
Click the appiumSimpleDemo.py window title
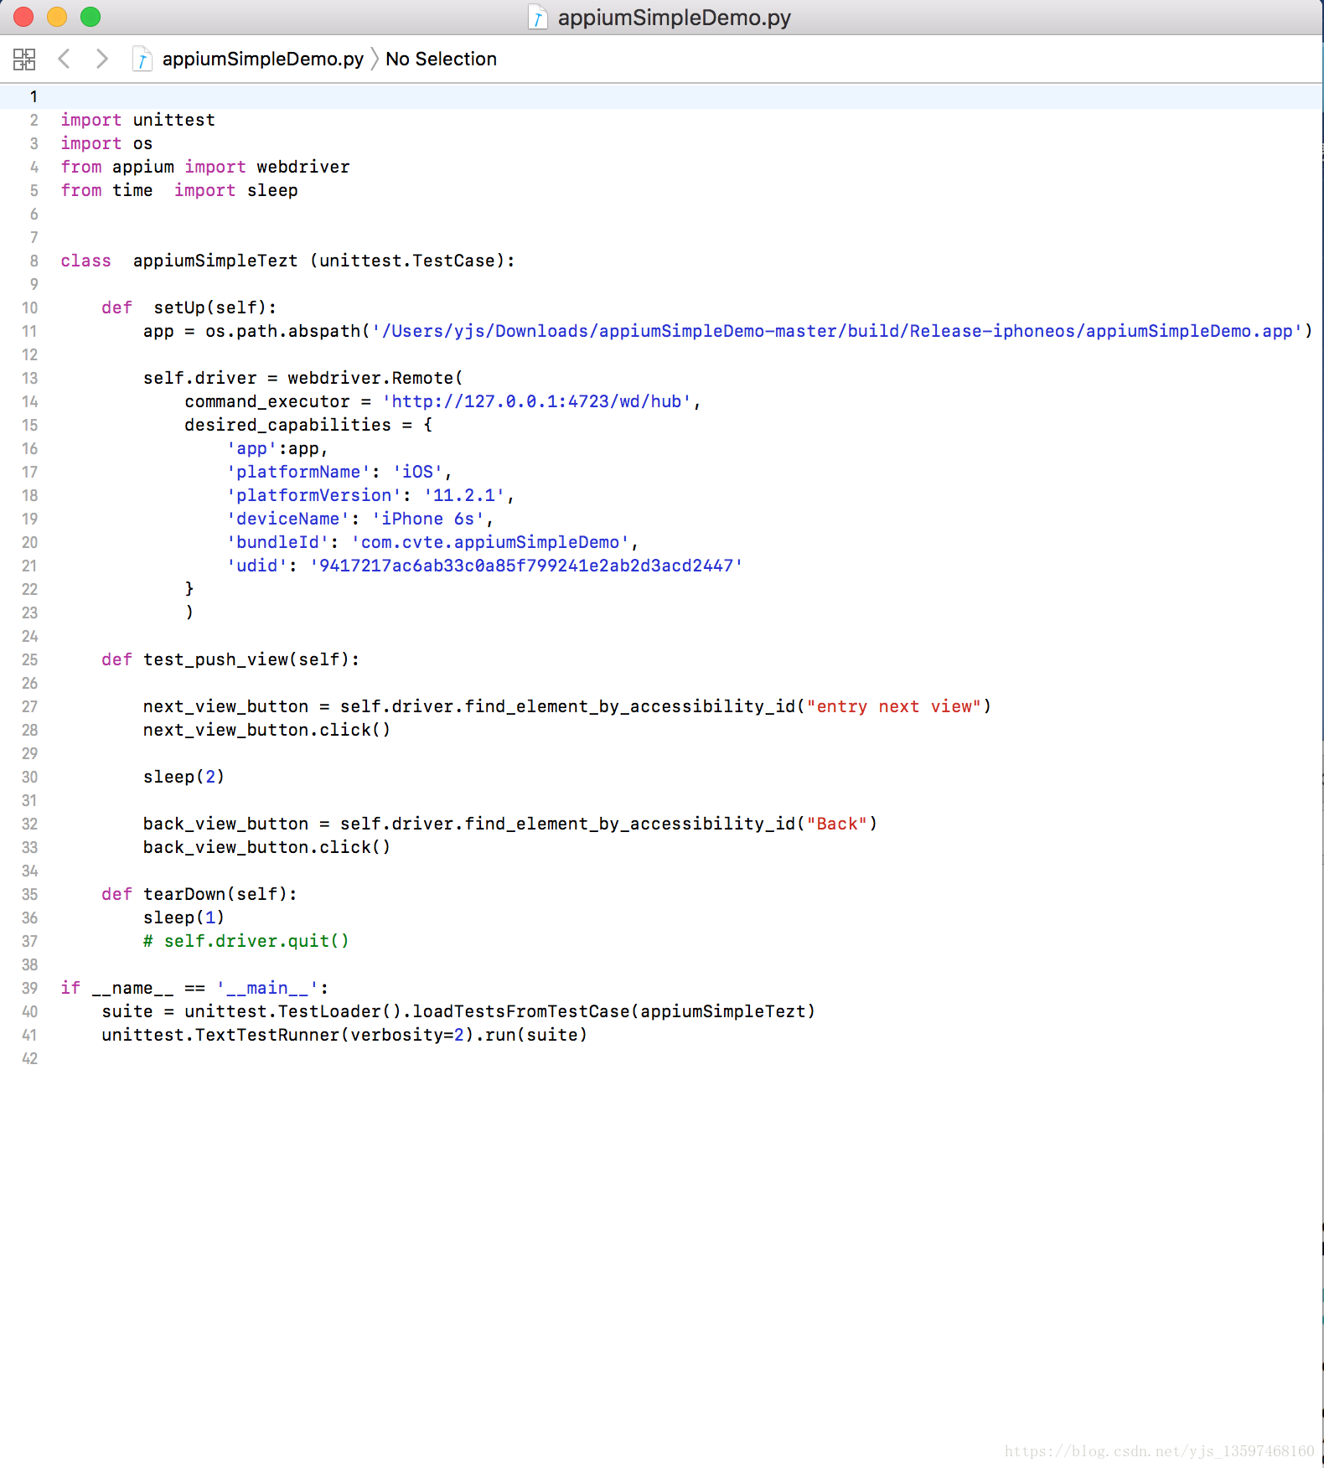tap(674, 17)
